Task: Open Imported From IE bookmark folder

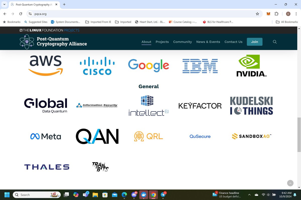Action: [x=98, y=22]
